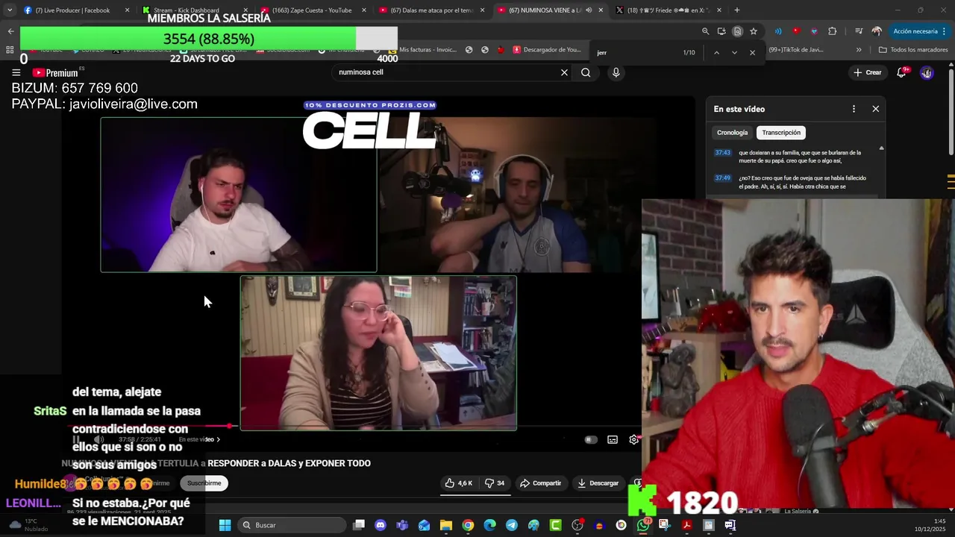Screen dimensions: 955x537
Task: Go to next find-in-page match
Action: (734, 53)
